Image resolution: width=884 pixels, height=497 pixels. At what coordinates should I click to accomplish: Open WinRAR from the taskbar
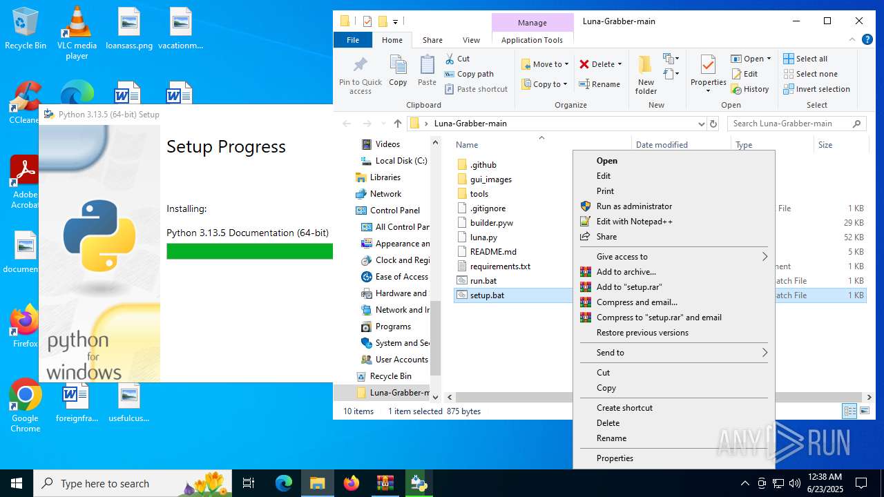(x=385, y=483)
